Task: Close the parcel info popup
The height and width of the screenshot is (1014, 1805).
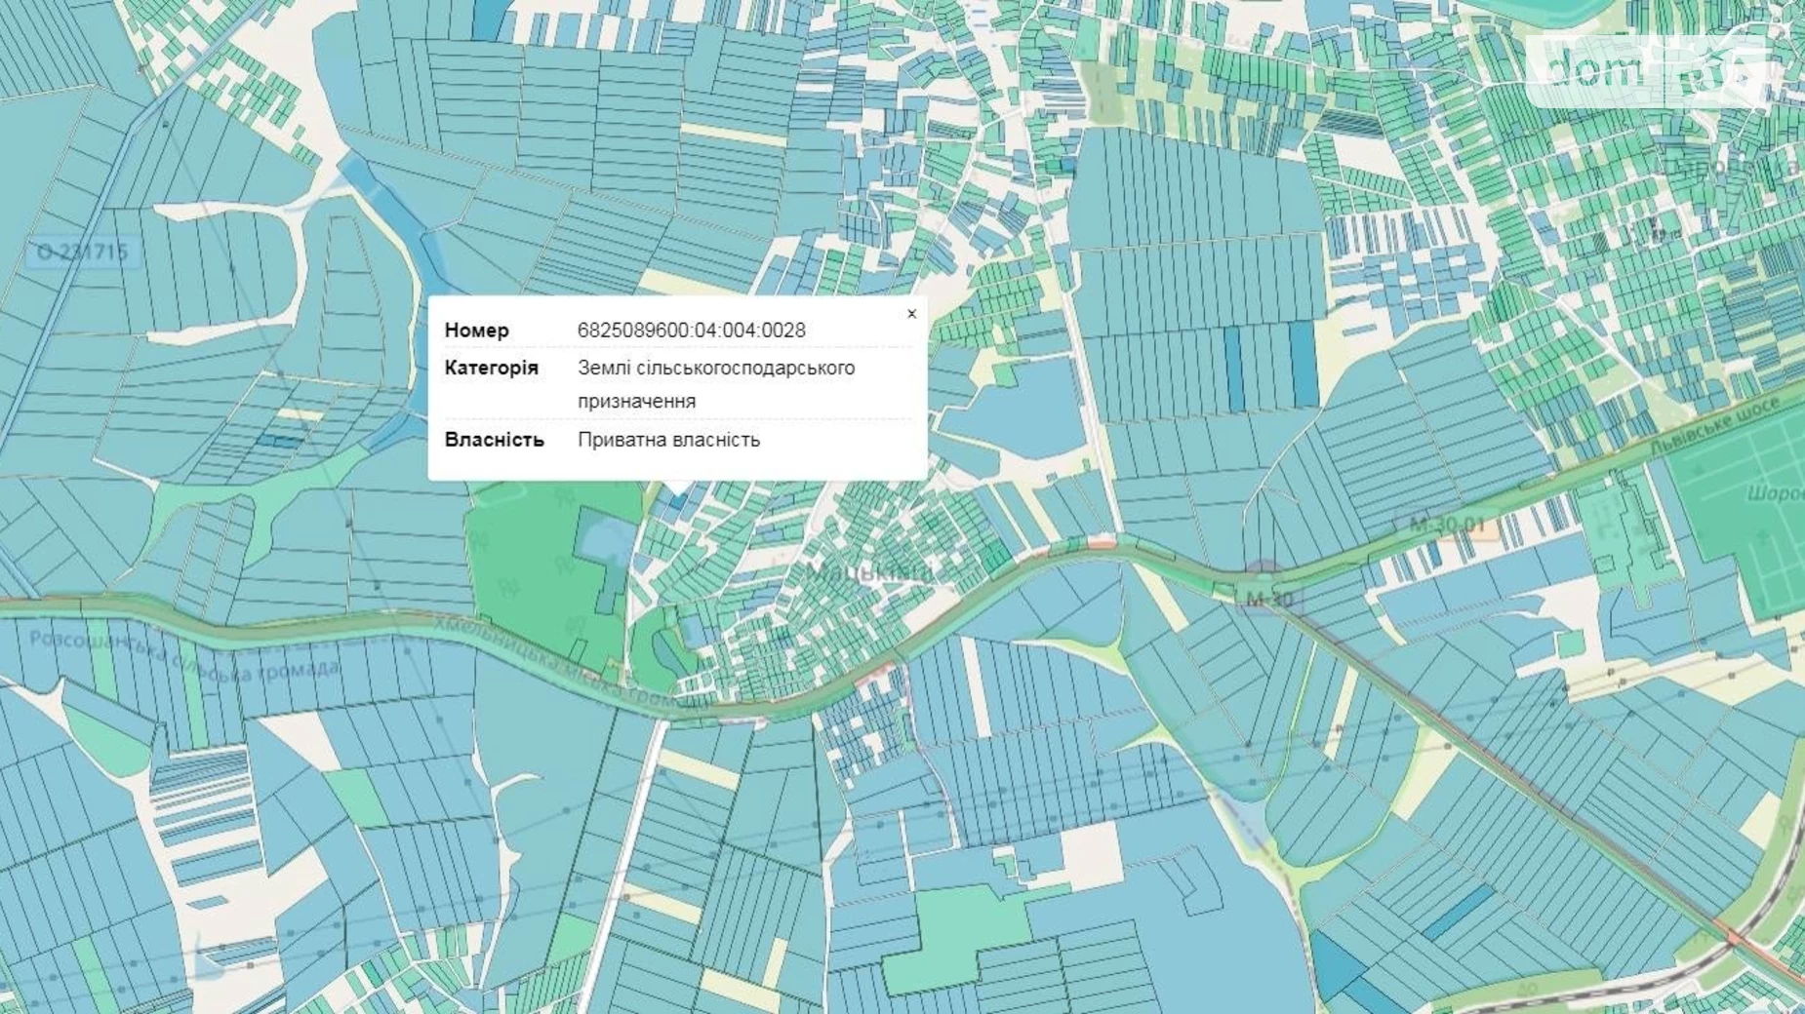Action: tap(911, 314)
